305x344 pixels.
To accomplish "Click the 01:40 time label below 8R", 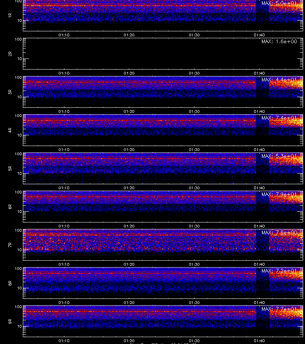I will (259, 303).
